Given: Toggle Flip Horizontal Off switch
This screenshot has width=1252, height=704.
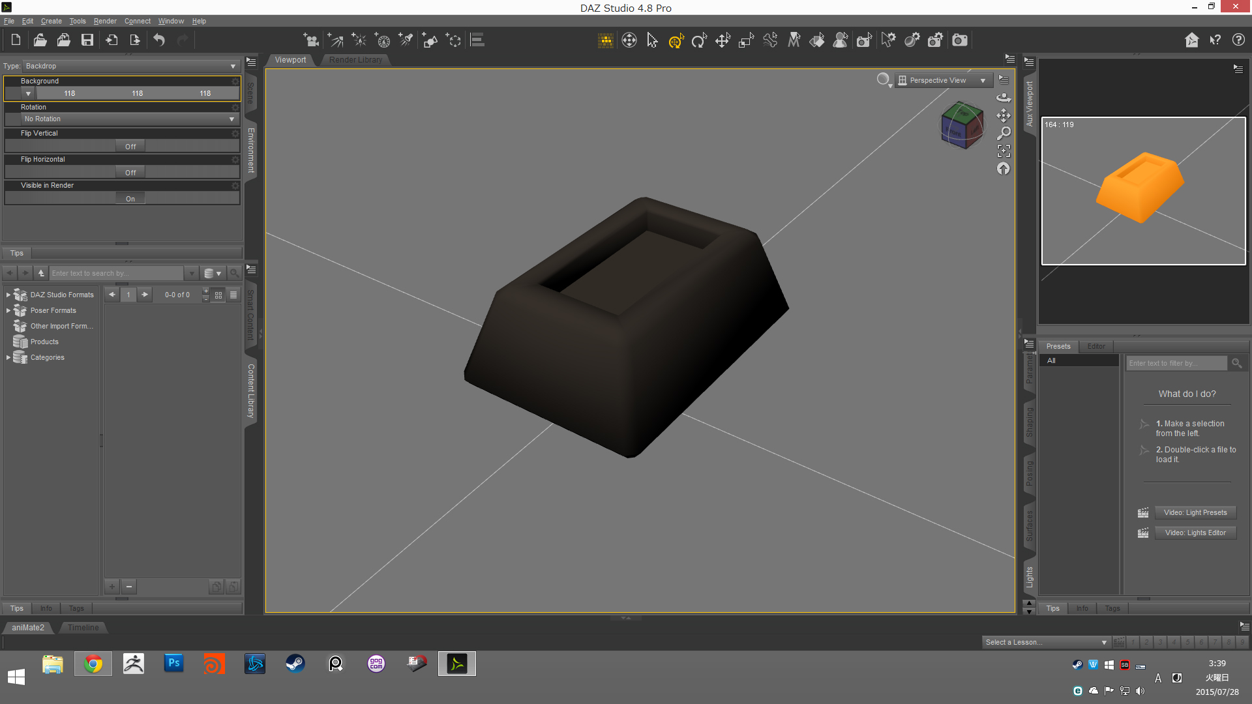Looking at the screenshot, I should tap(130, 173).
